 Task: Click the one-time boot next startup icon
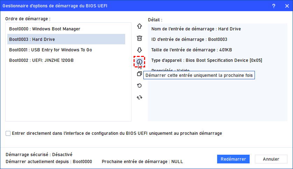pos(140,62)
